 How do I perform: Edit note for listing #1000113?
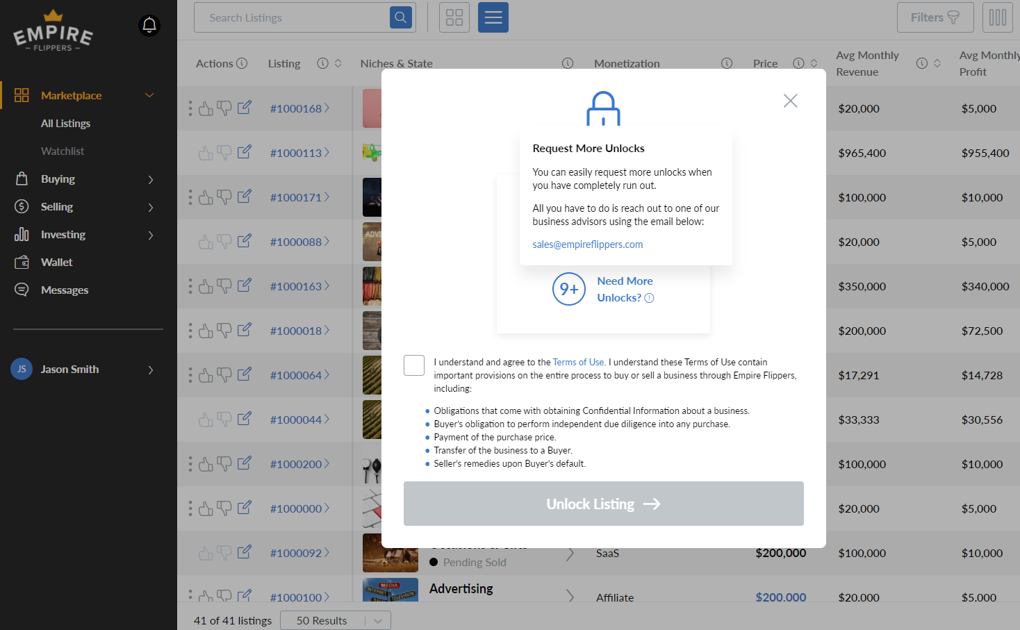[x=244, y=152]
